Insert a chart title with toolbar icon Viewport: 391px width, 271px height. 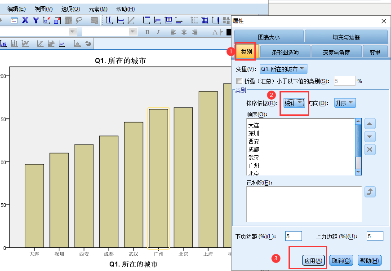(147, 20)
